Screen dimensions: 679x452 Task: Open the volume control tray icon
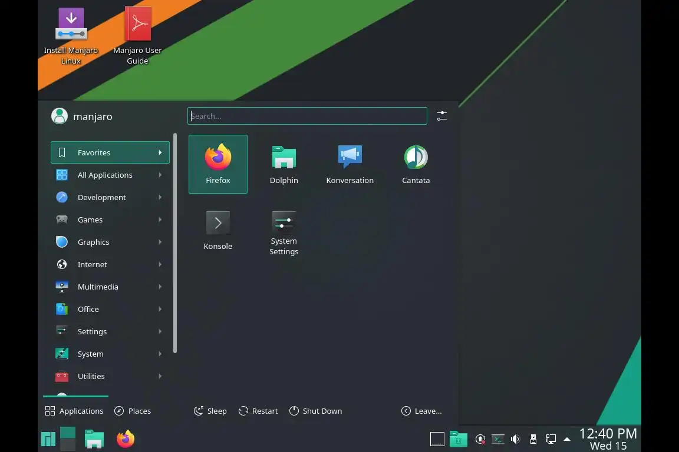[515, 440]
